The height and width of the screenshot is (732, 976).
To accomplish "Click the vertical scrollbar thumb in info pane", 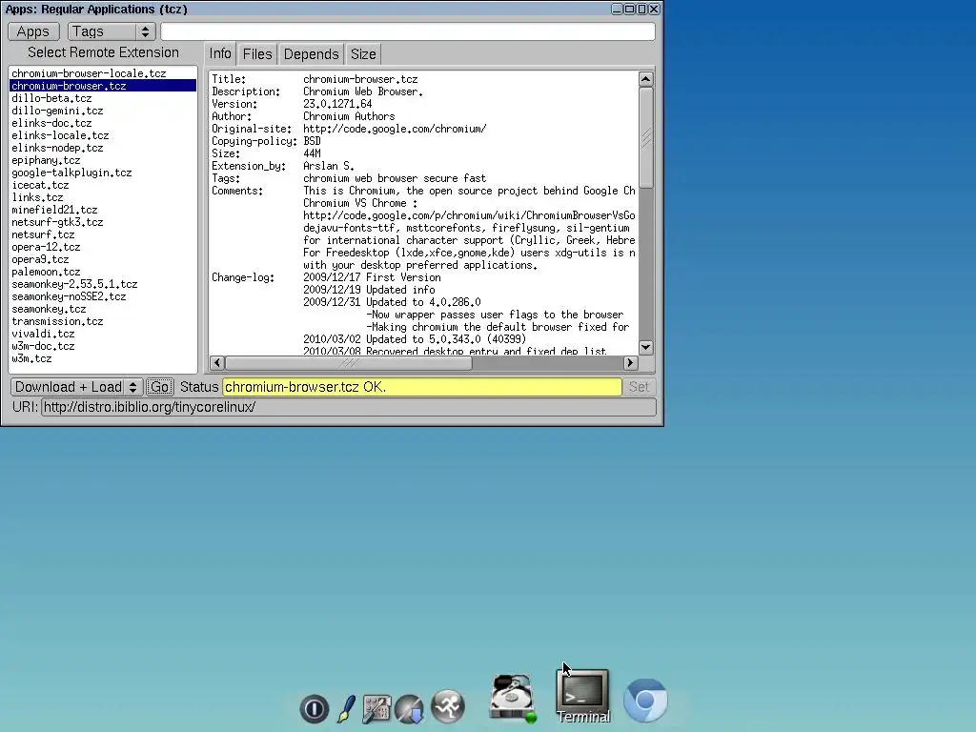I will (646, 137).
